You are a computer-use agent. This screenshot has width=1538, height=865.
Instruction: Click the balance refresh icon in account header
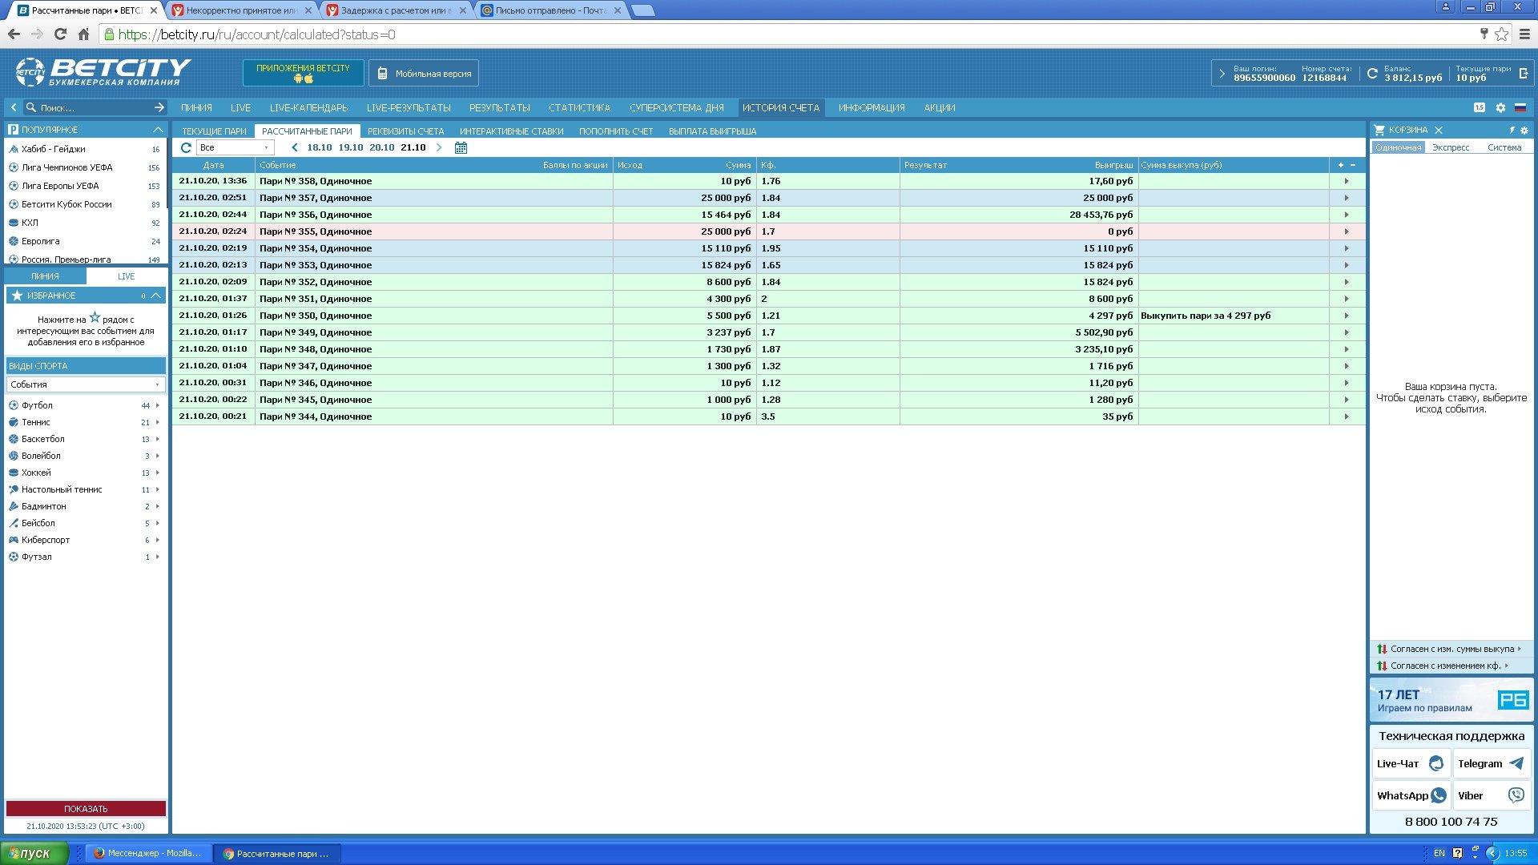pyautogui.click(x=1372, y=74)
